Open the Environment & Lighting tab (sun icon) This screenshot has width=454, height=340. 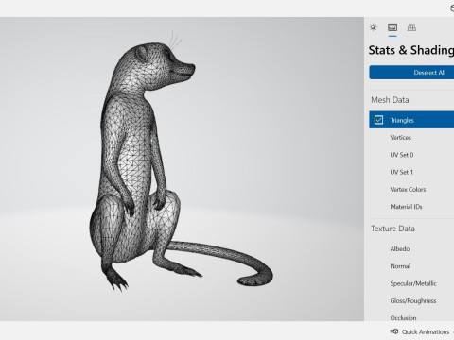(374, 27)
